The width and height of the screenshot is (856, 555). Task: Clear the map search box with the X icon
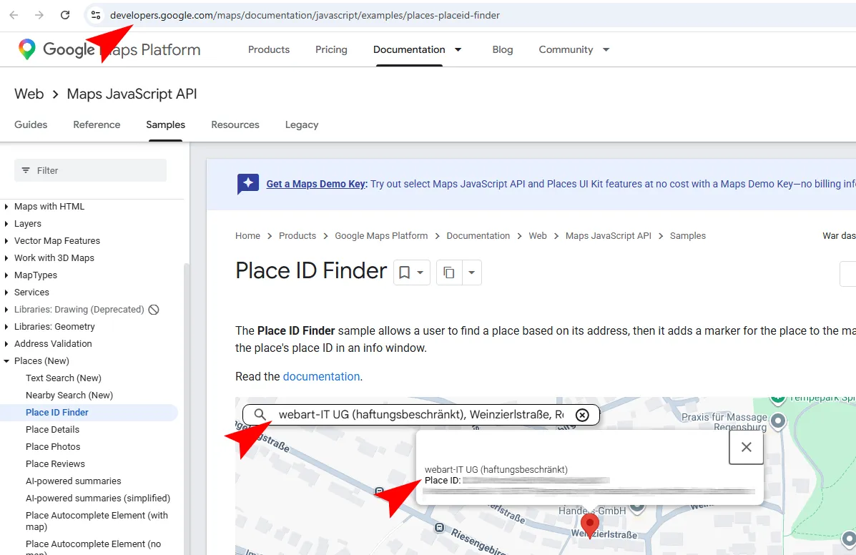pyautogui.click(x=583, y=415)
